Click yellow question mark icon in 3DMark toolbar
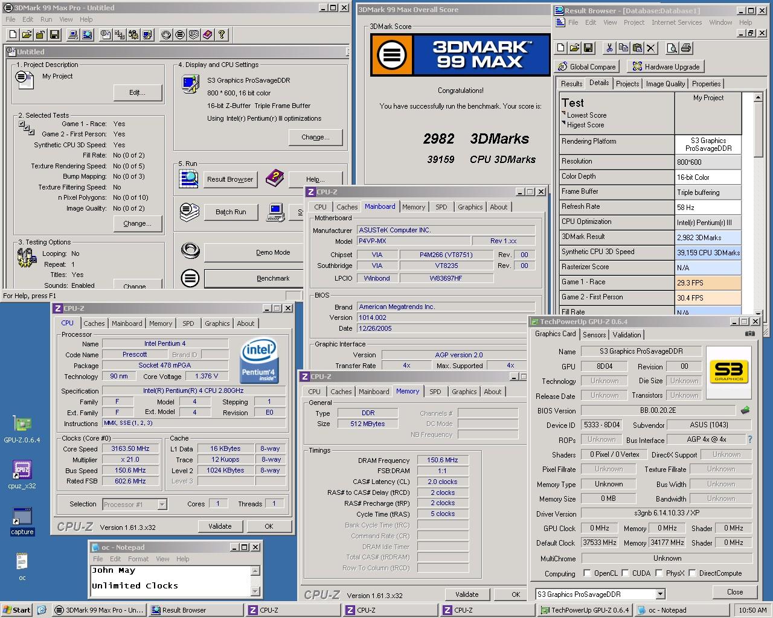 222,34
